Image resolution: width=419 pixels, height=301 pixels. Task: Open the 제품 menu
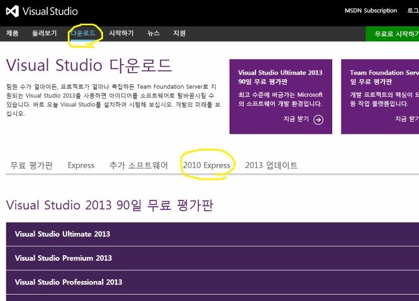(13, 33)
